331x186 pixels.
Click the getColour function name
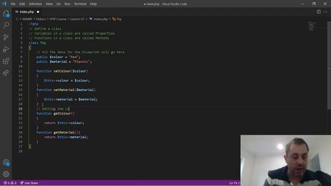click(x=62, y=114)
